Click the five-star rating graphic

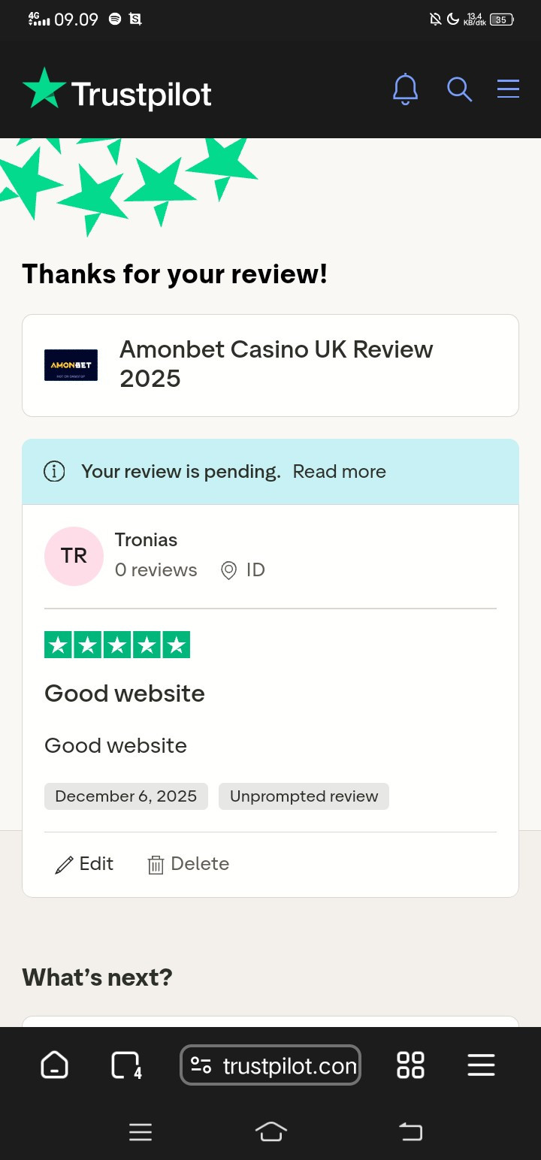coord(117,645)
